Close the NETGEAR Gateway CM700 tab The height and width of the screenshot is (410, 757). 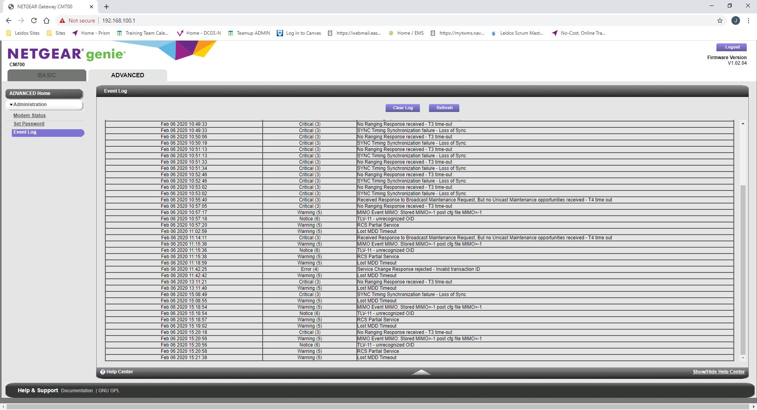tap(91, 6)
